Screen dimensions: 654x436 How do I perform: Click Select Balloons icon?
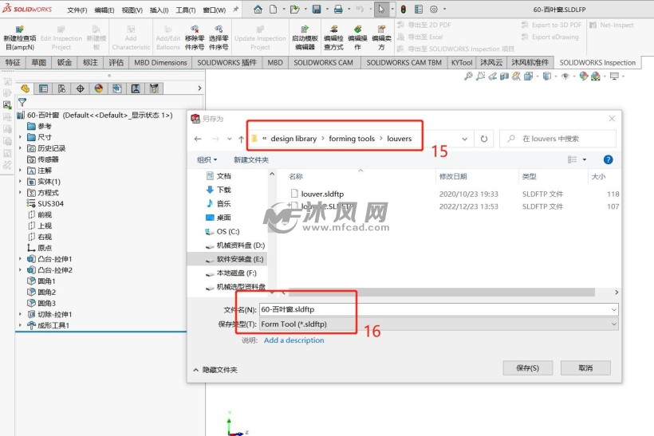point(219,37)
